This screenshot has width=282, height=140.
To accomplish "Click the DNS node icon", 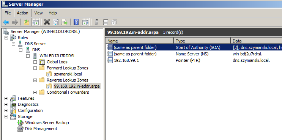I will point(28,50).
